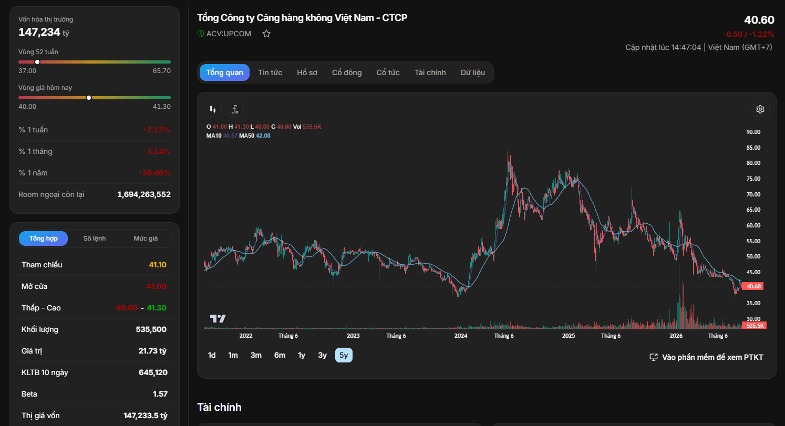Open the candlestick chart type icon
The height and width of the screenshot is (426, 785).
(x=213, y=109)
